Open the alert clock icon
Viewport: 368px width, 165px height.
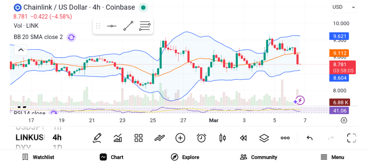[x=201, y=138]
